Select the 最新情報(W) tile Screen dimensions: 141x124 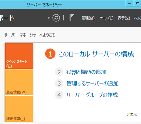[19, 82]
